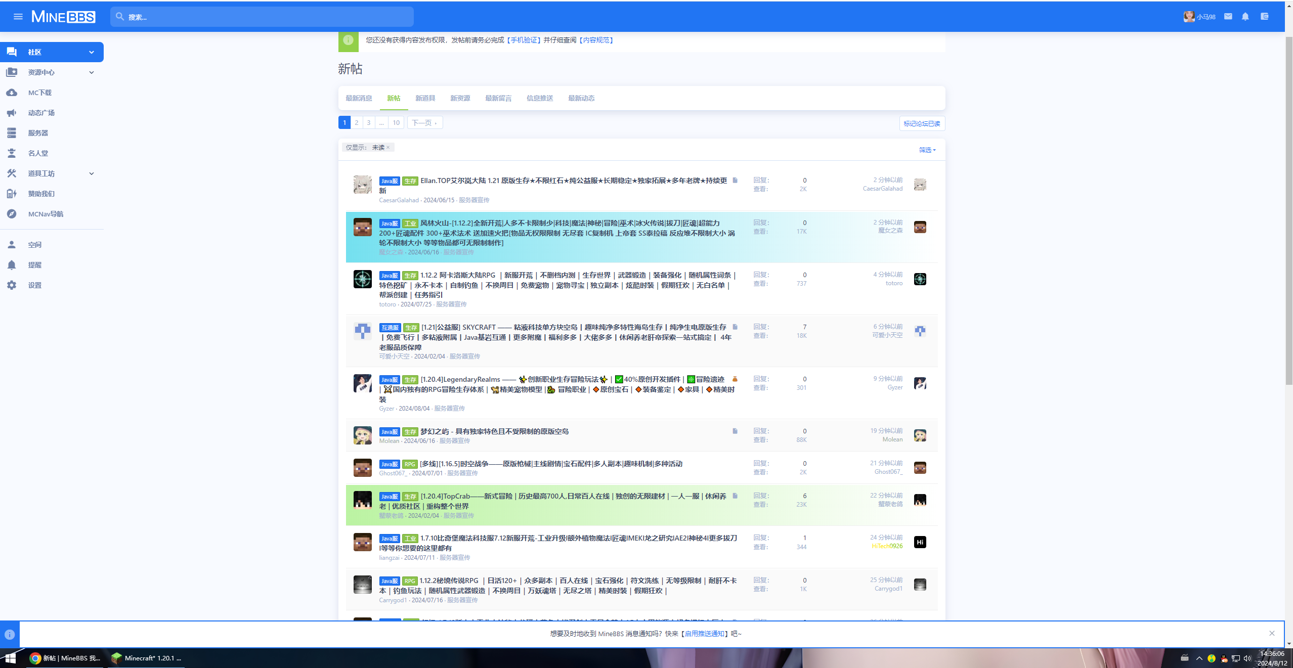Select the 新帖 tab
Viewport: 1293px width, 668px height.
point(394,98)
